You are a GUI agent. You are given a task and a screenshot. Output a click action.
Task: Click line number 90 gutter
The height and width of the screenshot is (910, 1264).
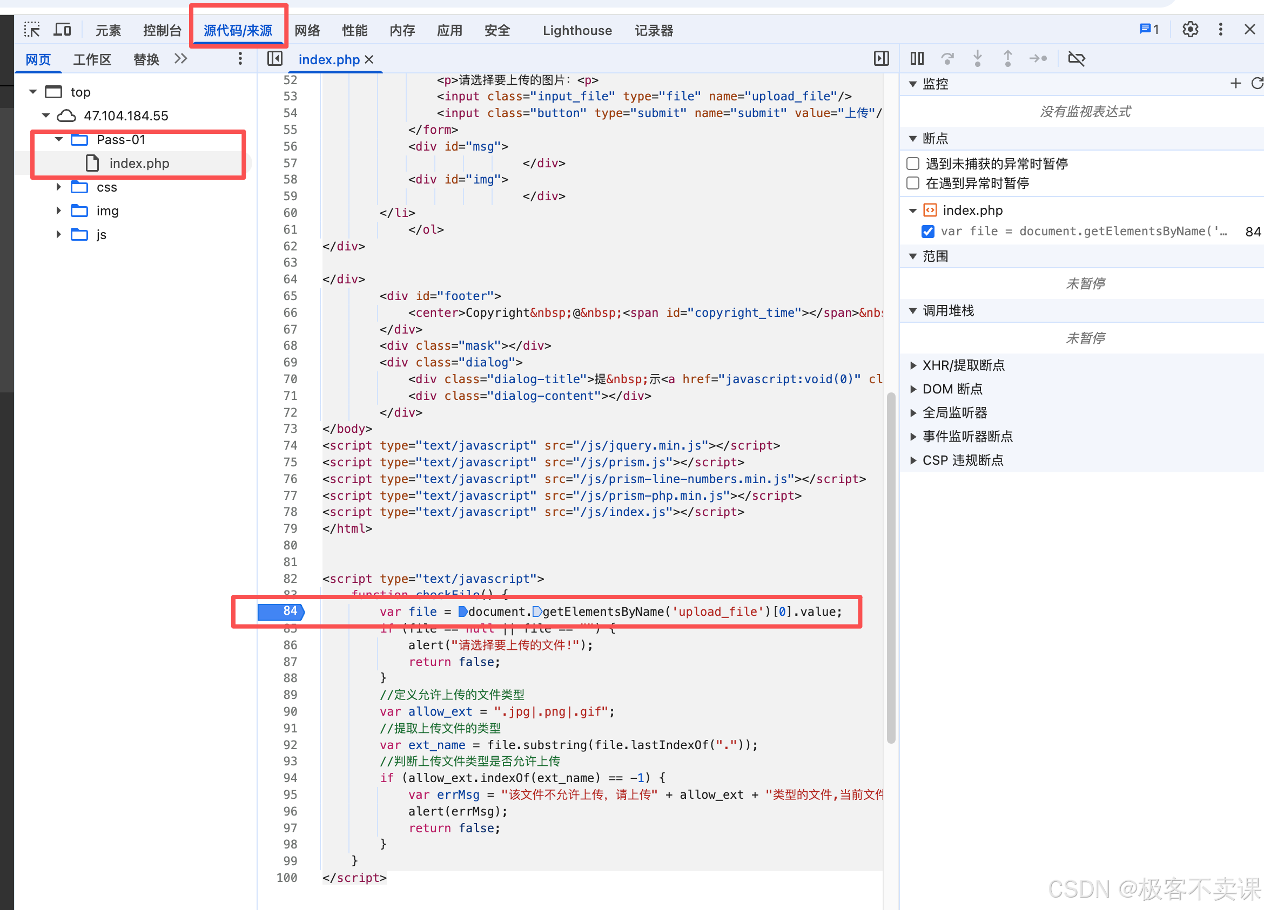pyautogui.click(x=290, y=711)
